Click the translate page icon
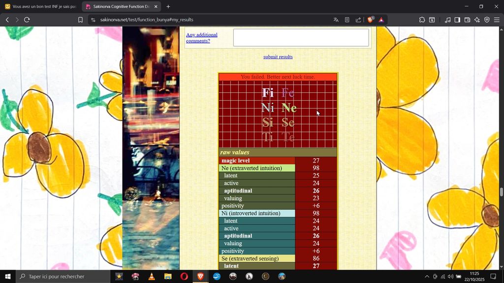The height and width of the screenshot is (283, 504). pos(336,20)
